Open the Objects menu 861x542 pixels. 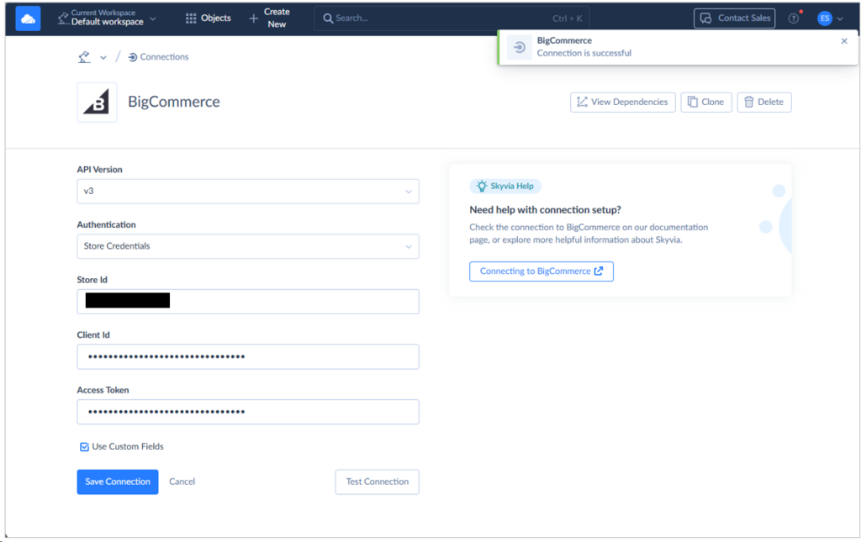click(x=209, y=18)
